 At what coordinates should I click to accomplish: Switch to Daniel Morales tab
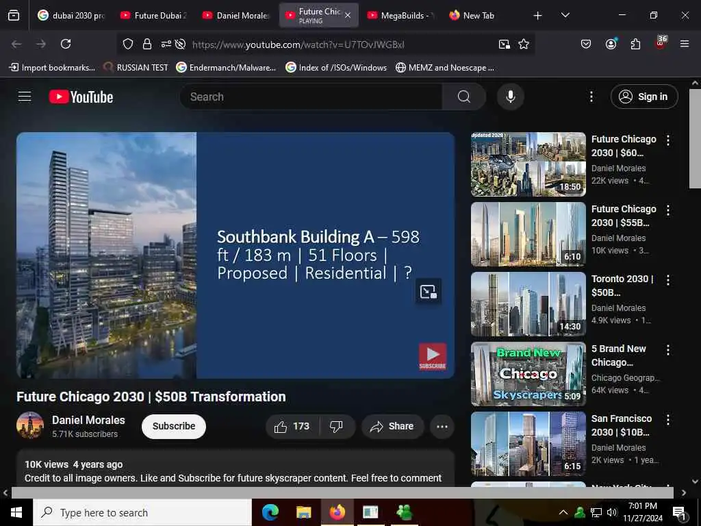point(235,15)
